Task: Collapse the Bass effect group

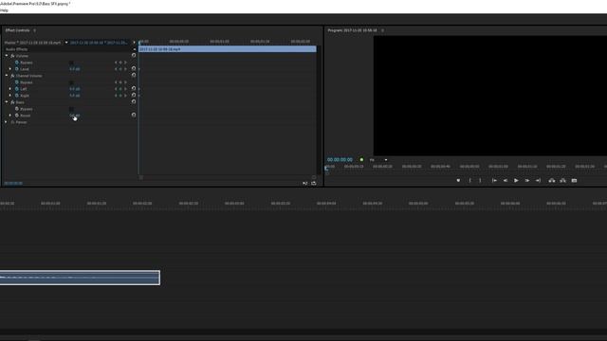Action: 7,101
